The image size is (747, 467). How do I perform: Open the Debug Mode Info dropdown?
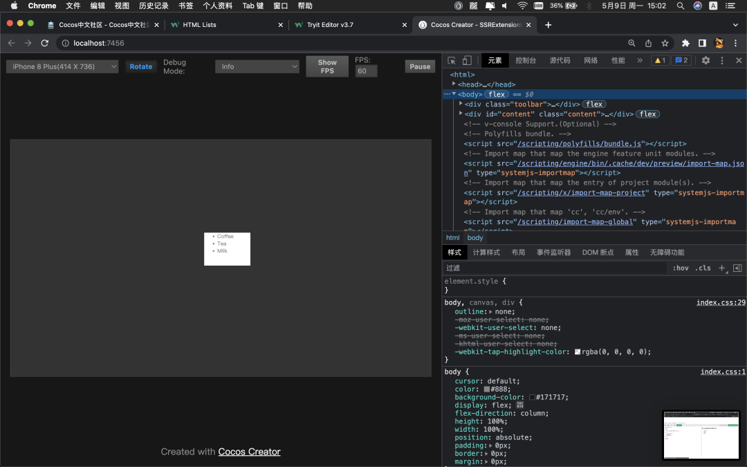click(257, 66)
